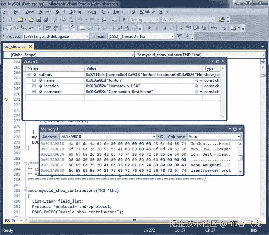Collapse code outline at line 288
The height and width of the screenshot is (235, 269).
click(x=25, y=190)
